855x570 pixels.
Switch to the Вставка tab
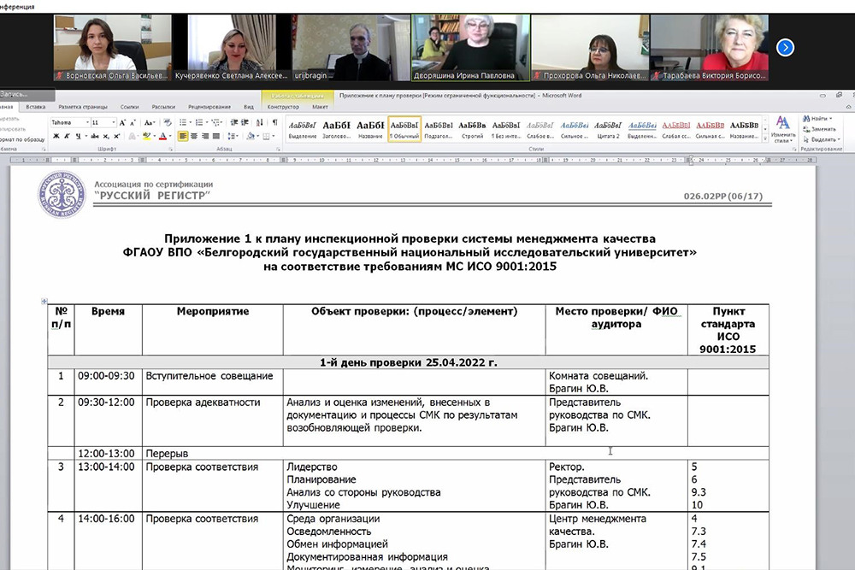35,107
